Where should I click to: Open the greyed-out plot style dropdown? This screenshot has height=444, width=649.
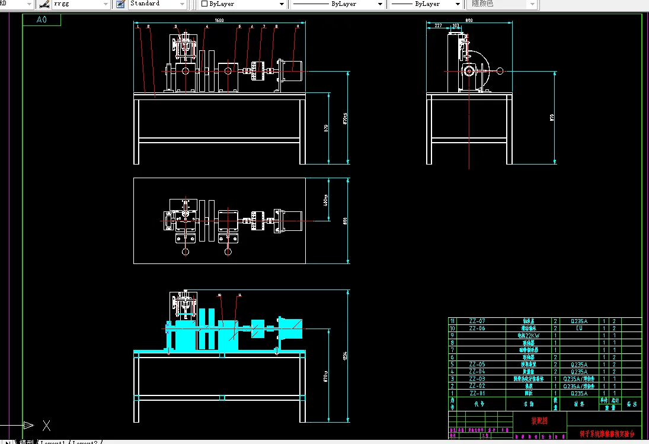coord(532,4)
